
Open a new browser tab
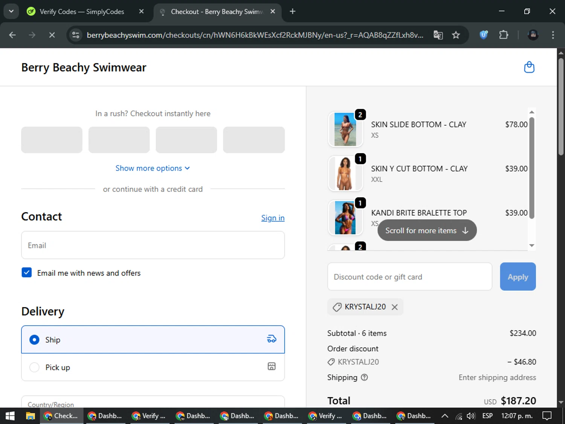pos(292,11)
